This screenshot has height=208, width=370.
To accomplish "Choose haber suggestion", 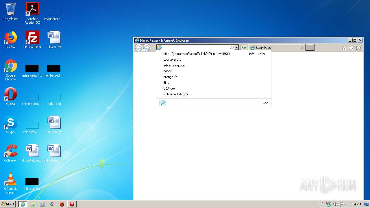I will click(x=214, y=71).
